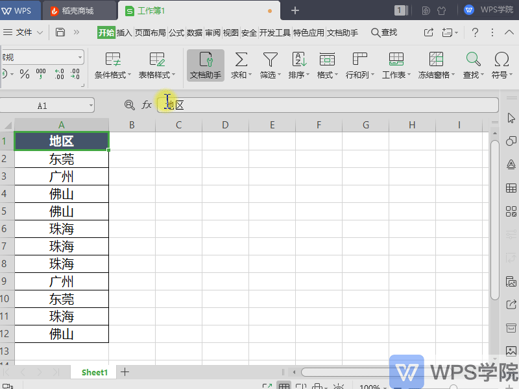Click the Save icon in the title bar
This screenshot has height=389, width=519.
point(59,32)
